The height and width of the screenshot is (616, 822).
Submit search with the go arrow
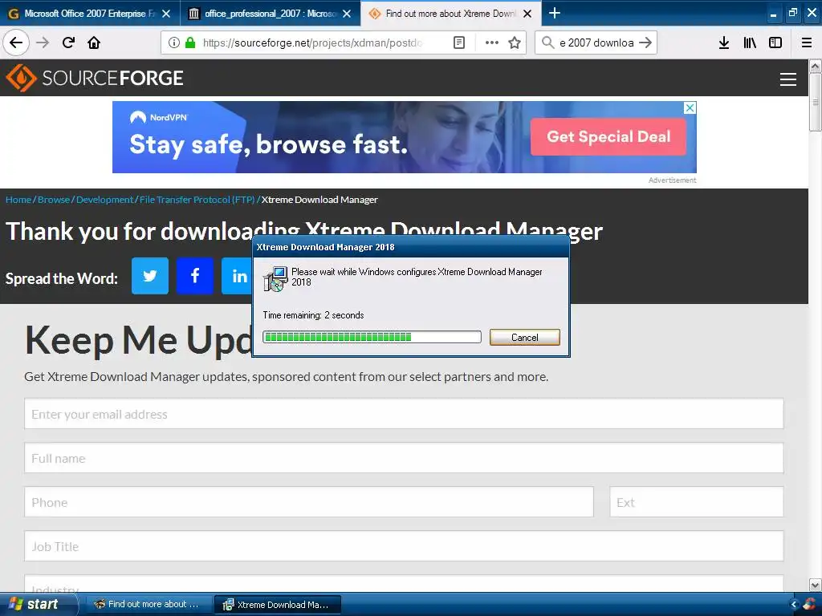click(645, 43)
